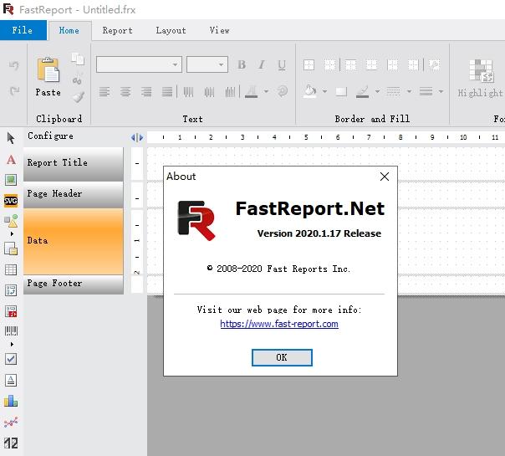Click the fill color bucket swatch

(310, 91)
